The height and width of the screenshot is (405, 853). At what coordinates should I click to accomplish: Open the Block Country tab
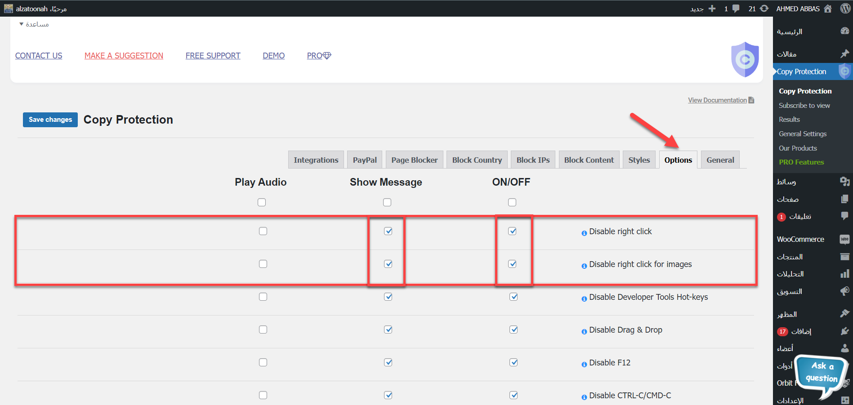pos(477,160)
